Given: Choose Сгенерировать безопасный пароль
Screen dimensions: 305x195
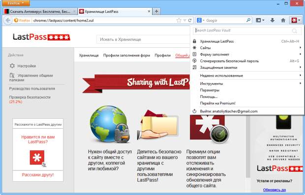Looking at the screenshot, I should [246, 61].
